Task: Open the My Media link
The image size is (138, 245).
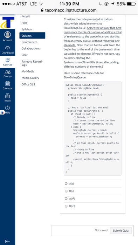Action: 28,71
